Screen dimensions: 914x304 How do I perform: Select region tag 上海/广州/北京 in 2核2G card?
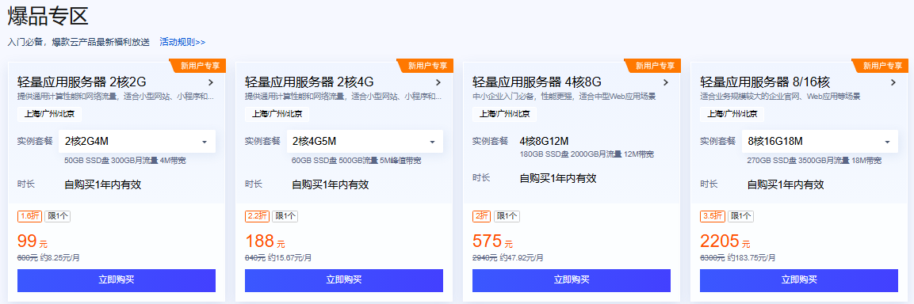tap(50, 114)
